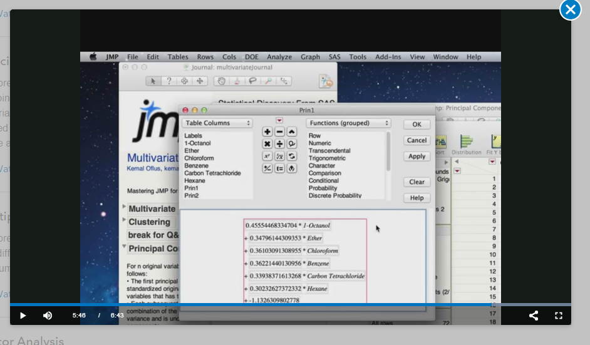Open the Tables menu
The height and width of the screenshot is (345, 590).
point(178,57)
